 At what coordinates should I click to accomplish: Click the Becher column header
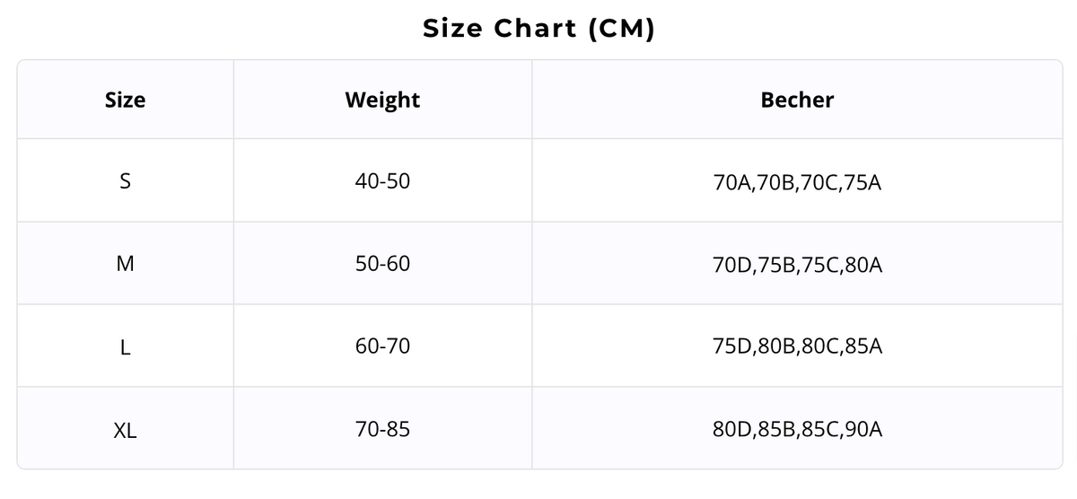click(x=797, y=100)
